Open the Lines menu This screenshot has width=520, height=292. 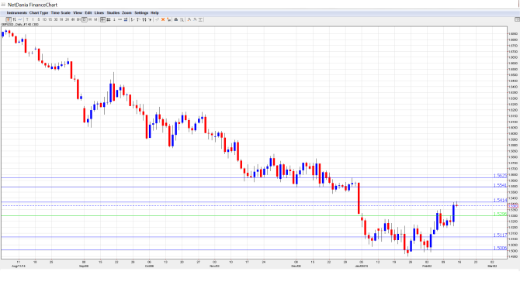pyautogui.click(x=99, y=12)
